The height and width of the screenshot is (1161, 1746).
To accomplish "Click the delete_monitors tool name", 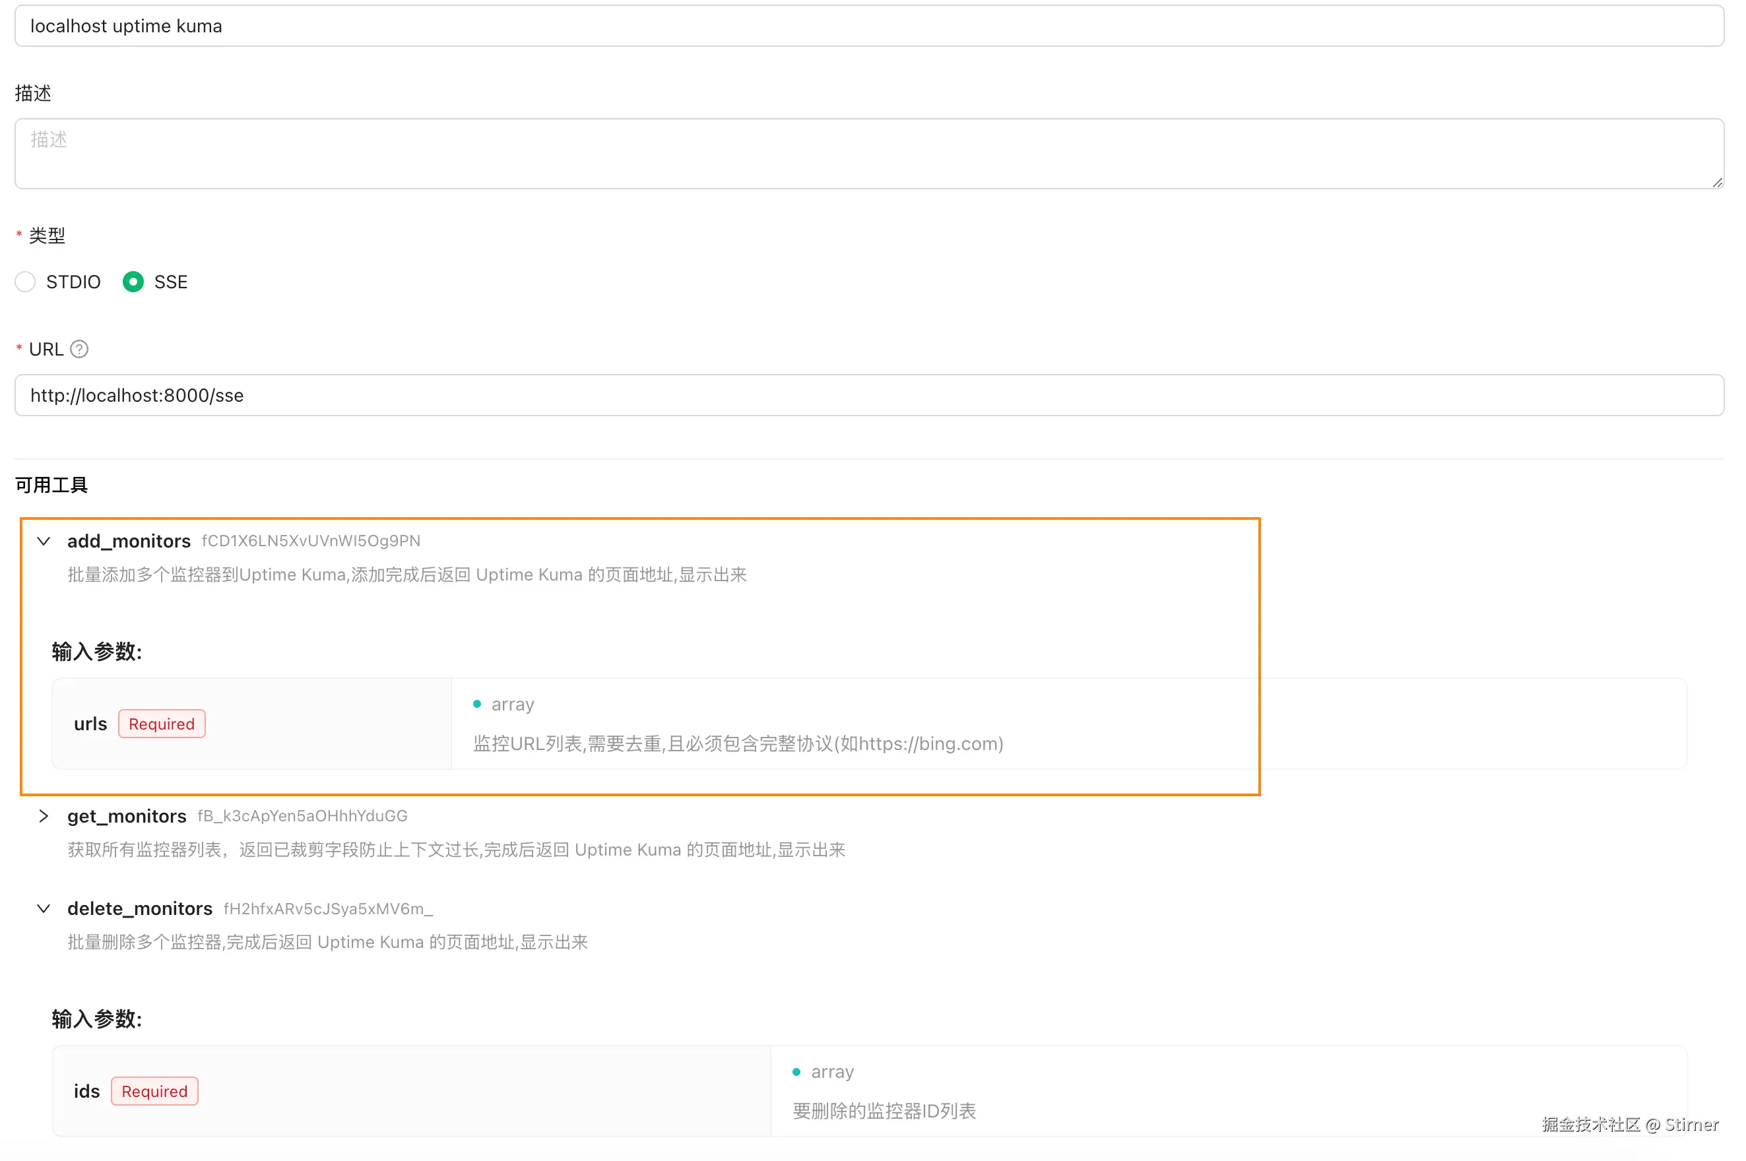I will [139, 908].
